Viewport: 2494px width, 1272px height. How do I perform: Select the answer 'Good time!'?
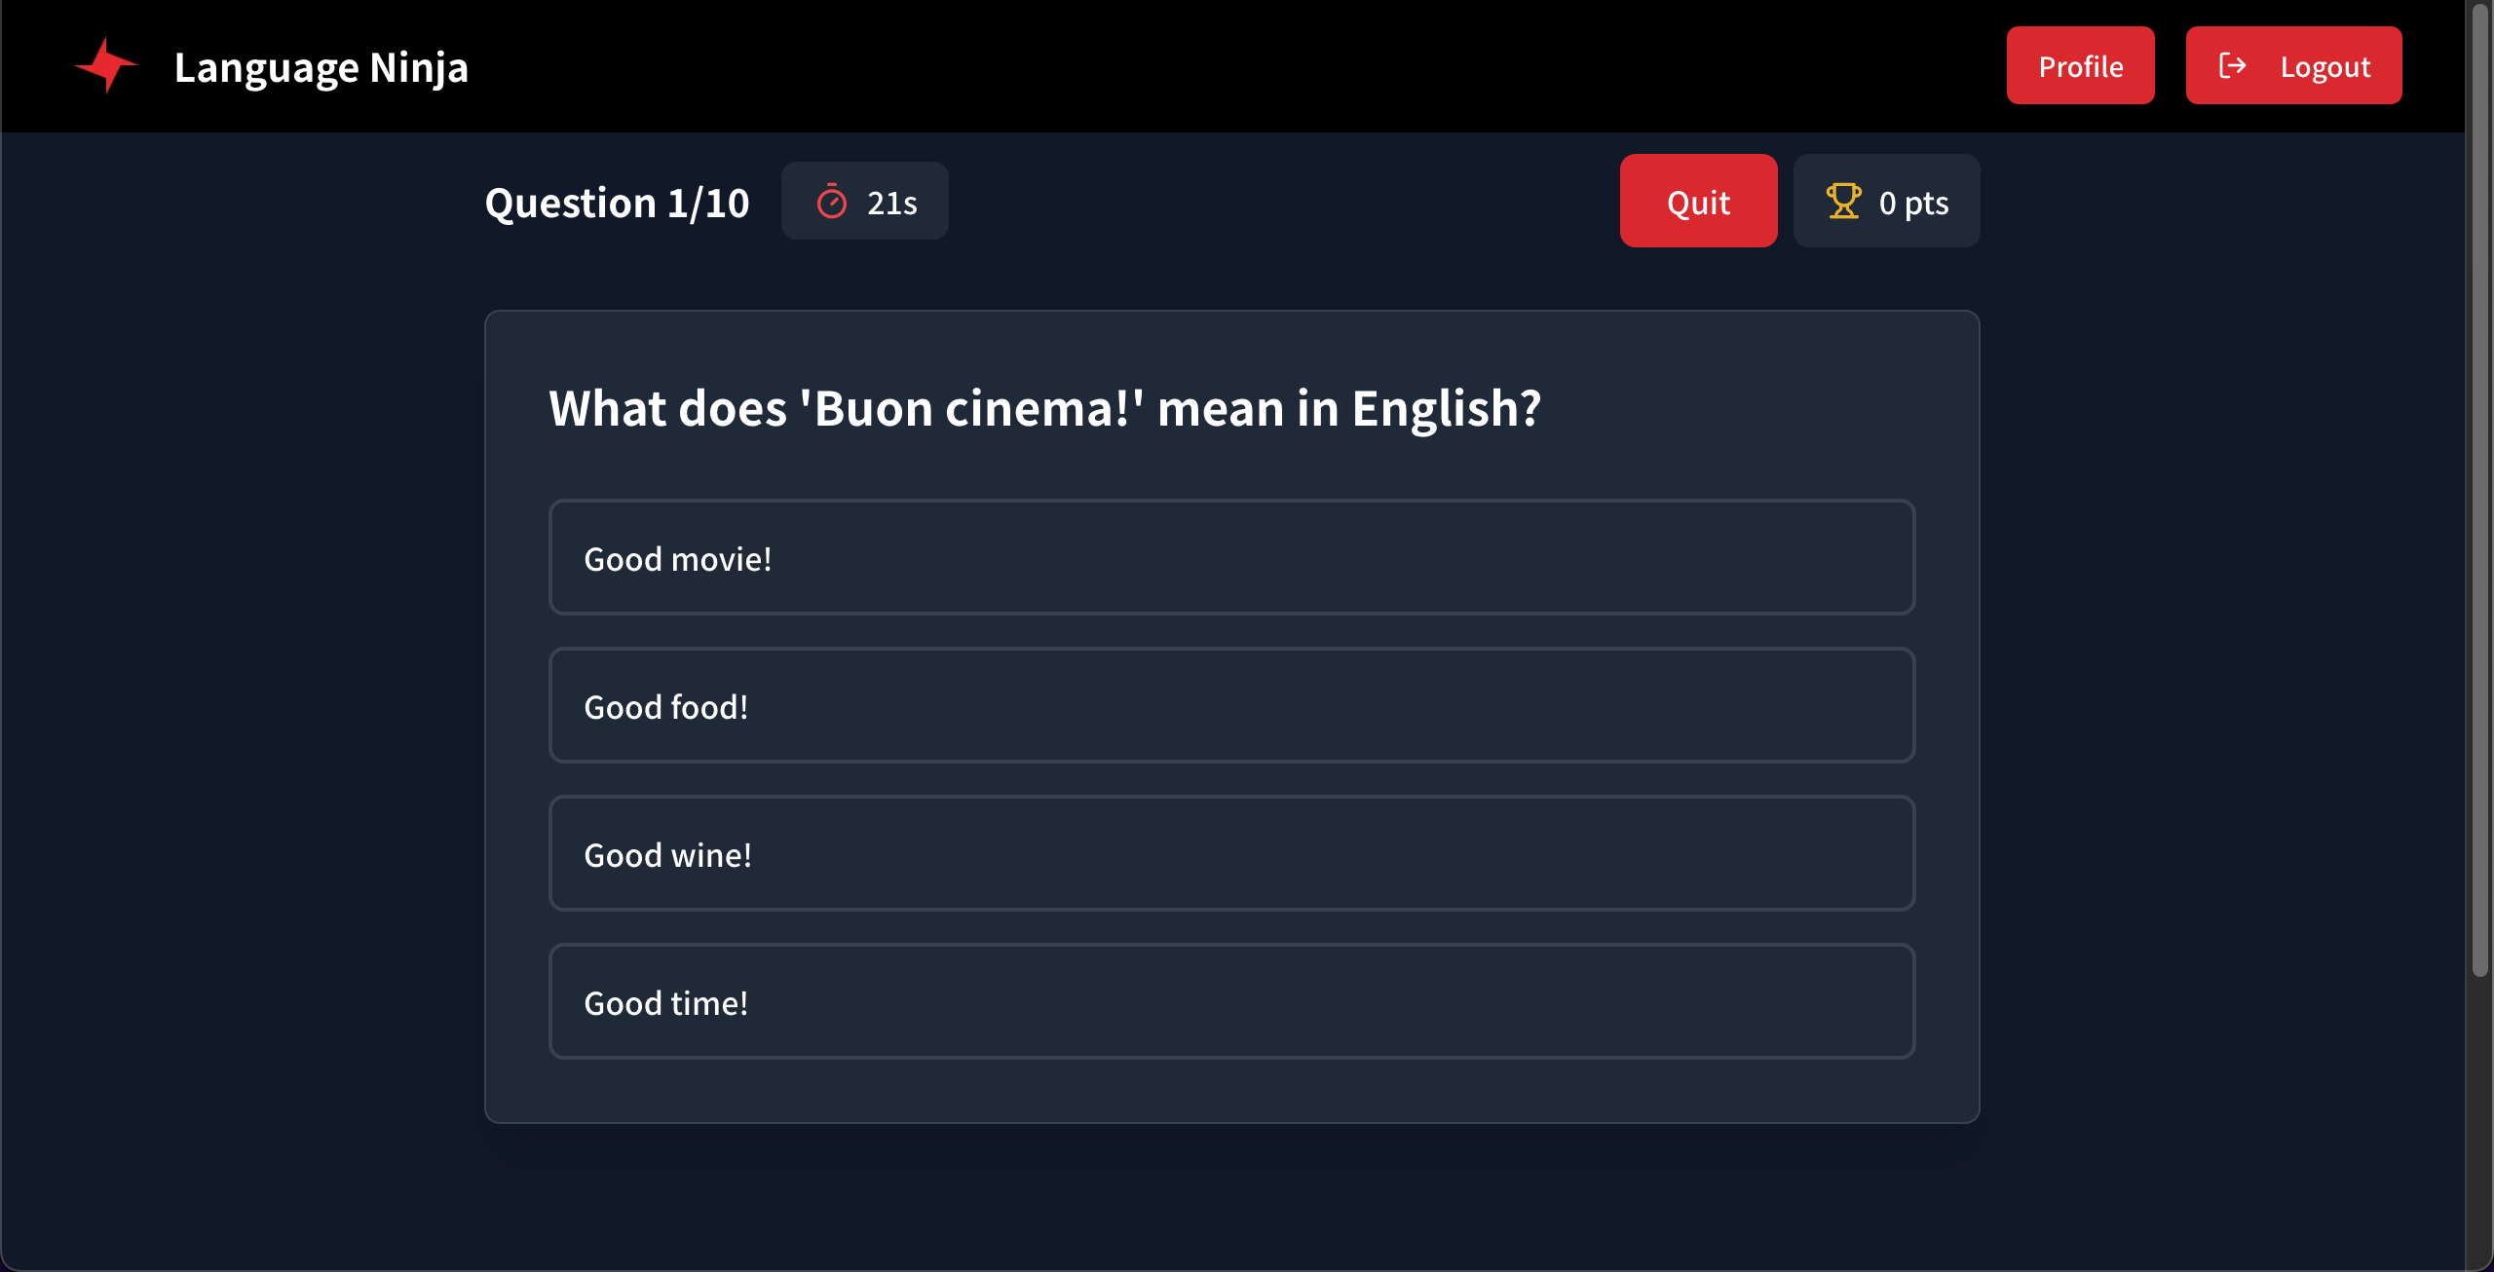(1232, 1001)
